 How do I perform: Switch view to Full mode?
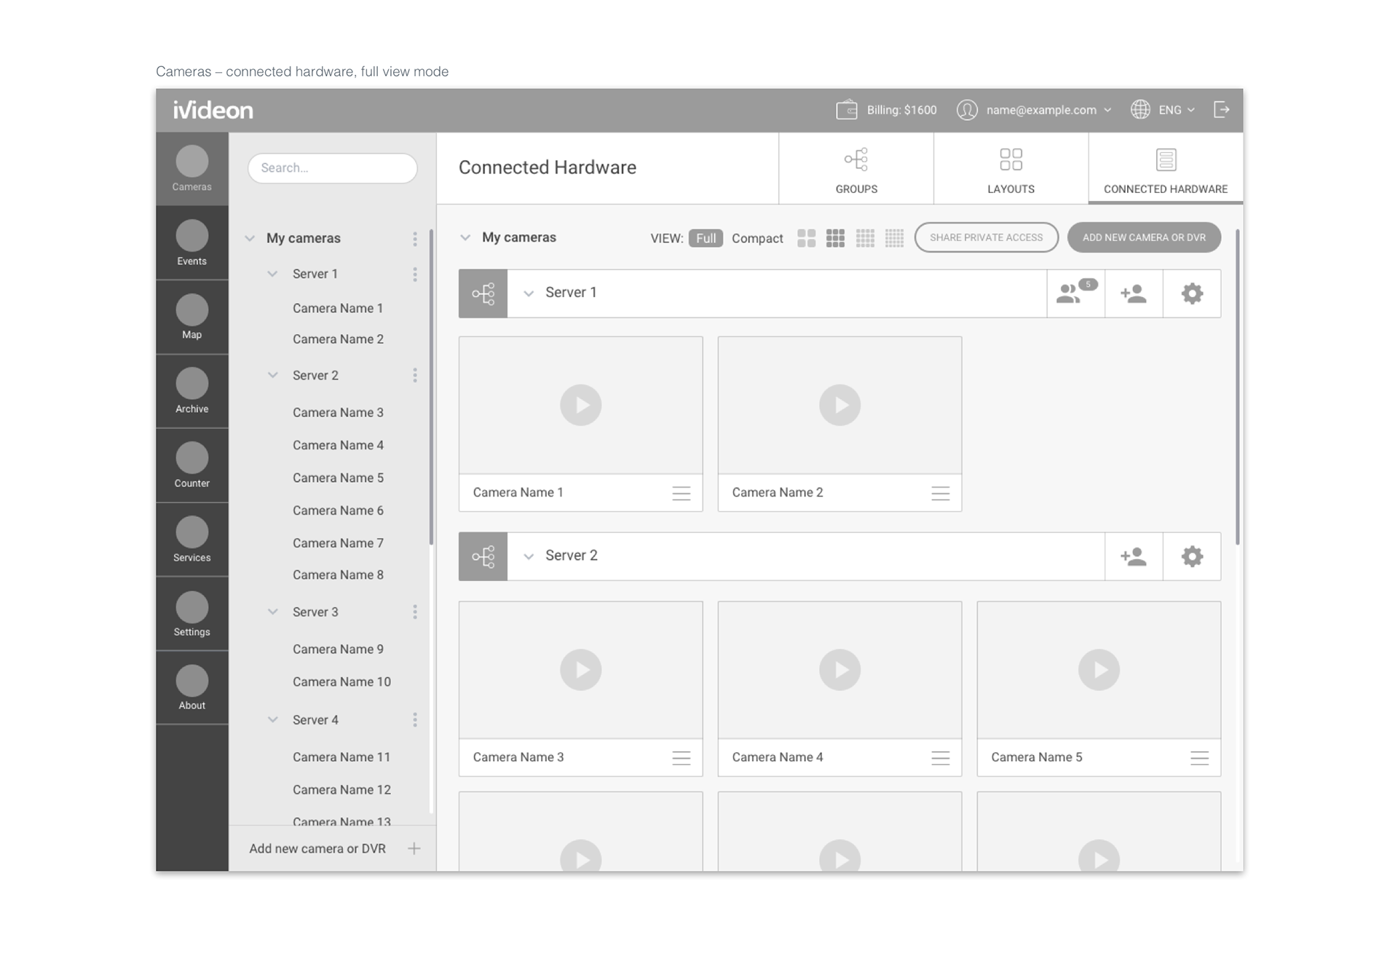(x=705, y=238)
